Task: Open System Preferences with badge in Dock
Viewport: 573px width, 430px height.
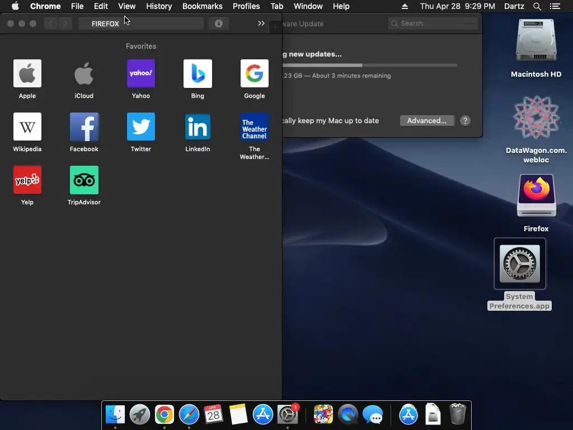Action: [x=288, y=415]
